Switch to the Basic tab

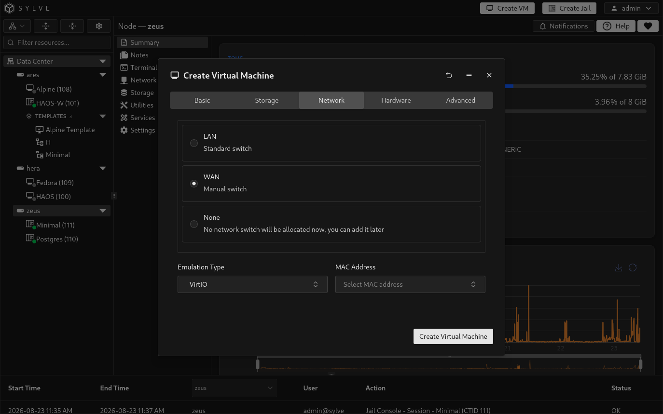(x=202, y=100)
